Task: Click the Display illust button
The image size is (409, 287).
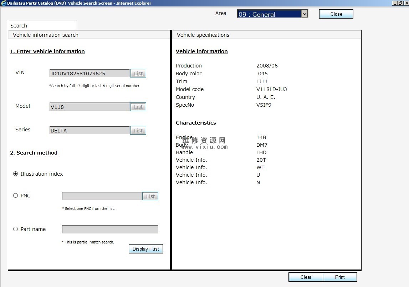Action: click(x=146, y=249)
